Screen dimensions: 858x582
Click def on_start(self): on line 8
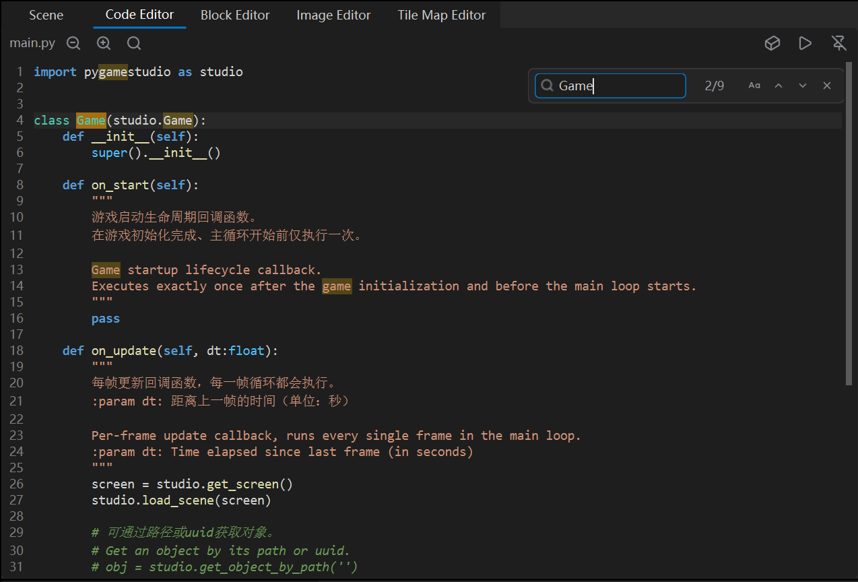point(131,185)
